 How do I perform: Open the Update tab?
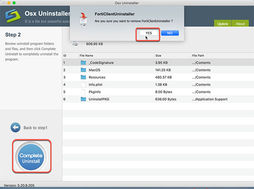pos(223,24)
